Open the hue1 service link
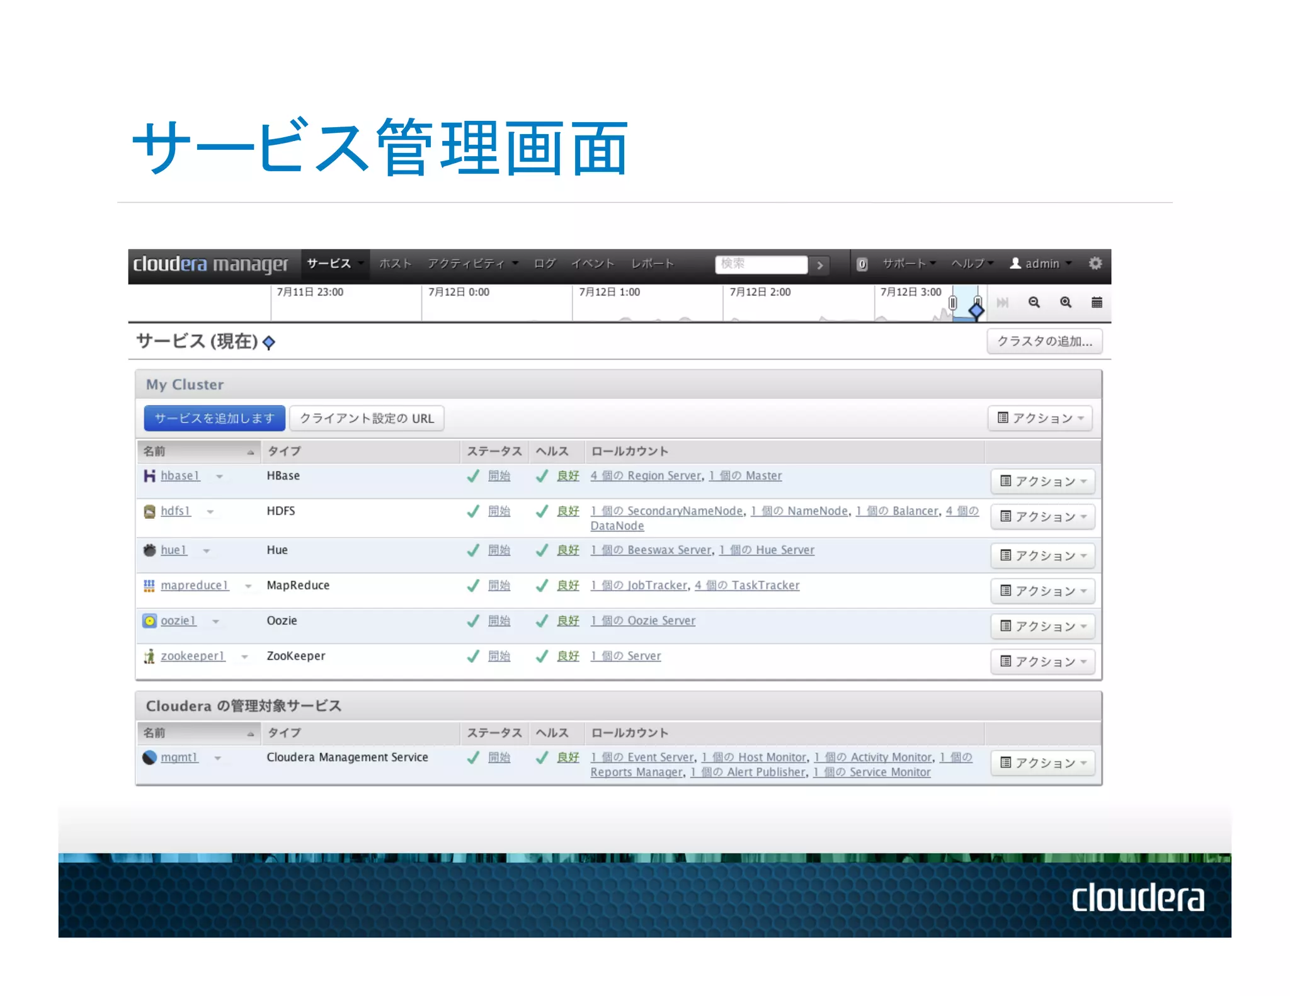1290x996 pixels. point(173,550)
